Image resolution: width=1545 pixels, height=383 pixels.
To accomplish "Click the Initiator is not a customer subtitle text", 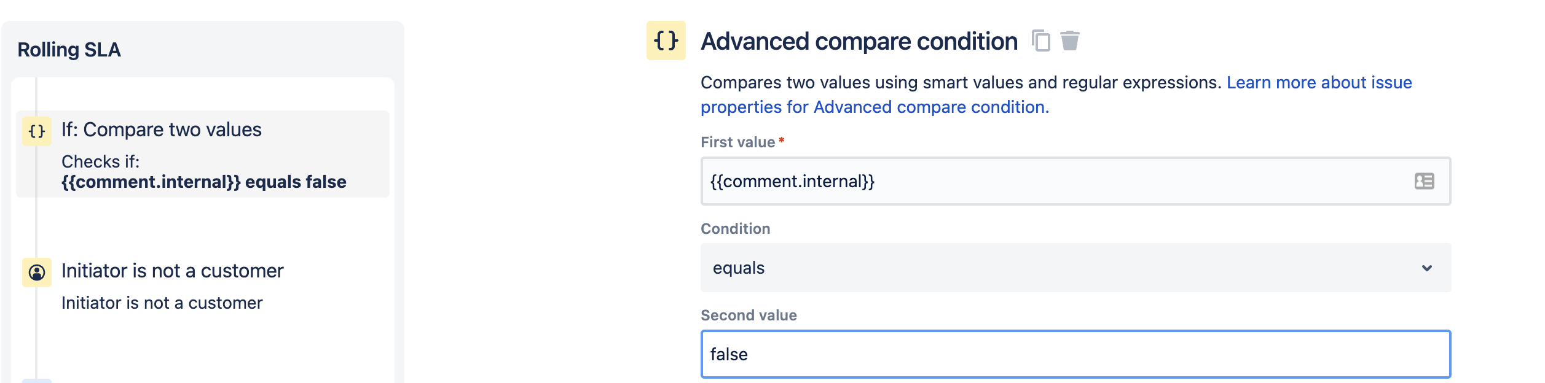I will 162,303.
